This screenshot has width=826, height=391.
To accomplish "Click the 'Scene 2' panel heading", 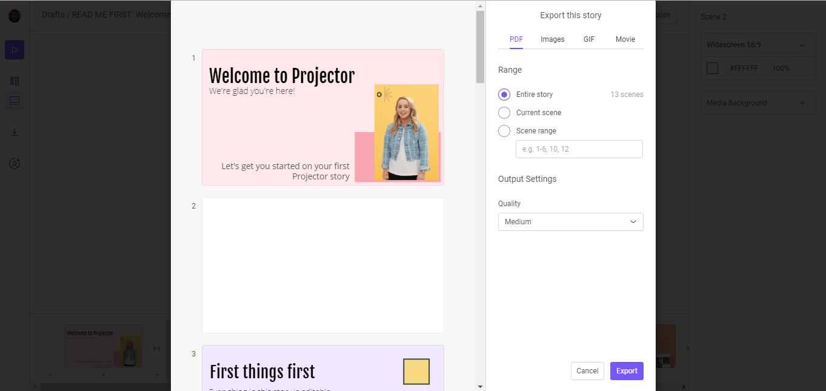I will (x=713, y=17).
